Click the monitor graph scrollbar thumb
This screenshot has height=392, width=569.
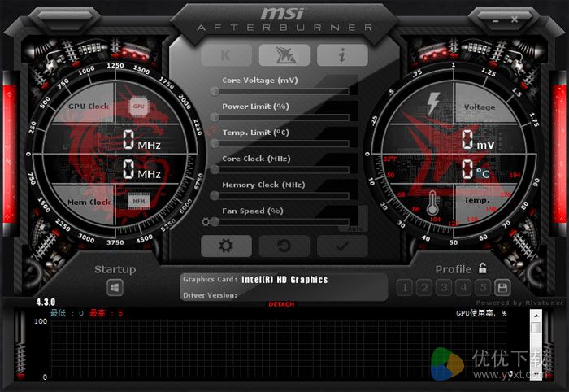[536, 328]
